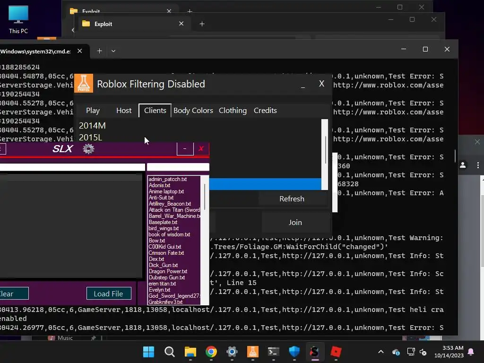Open the Body Colors tab
The height and width of the screenshot is (363, 484).
[193, 111]
